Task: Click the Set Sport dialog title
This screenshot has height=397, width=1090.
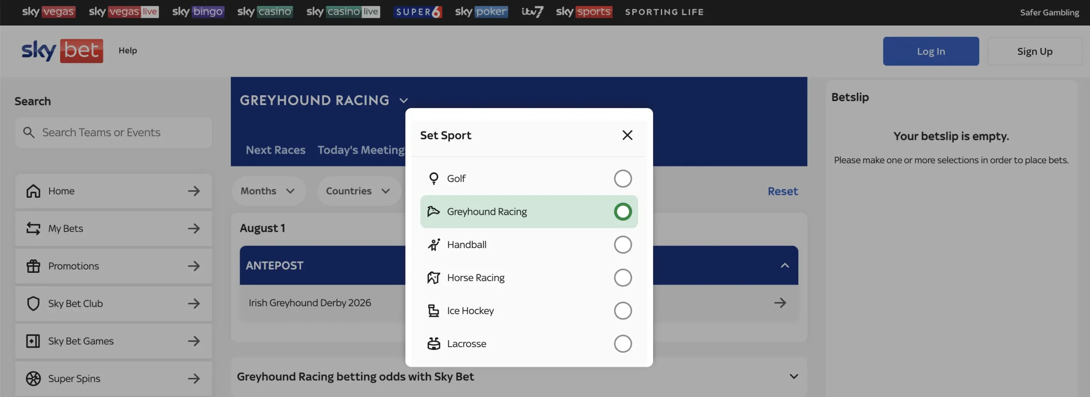Action: pyautogui.click(x=445, y=135)
